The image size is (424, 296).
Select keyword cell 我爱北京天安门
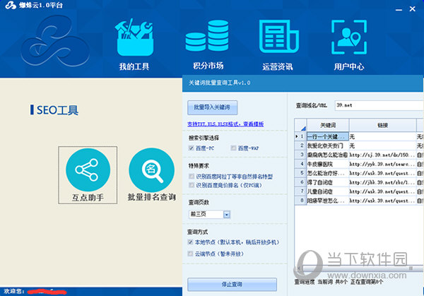tap(328, 146)
